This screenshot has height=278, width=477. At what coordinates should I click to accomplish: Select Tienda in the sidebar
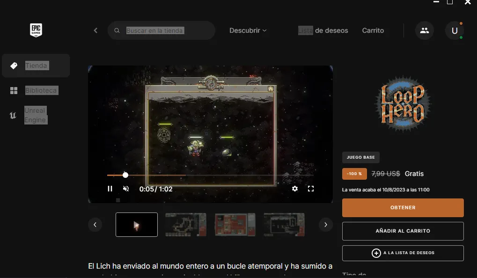36,66
